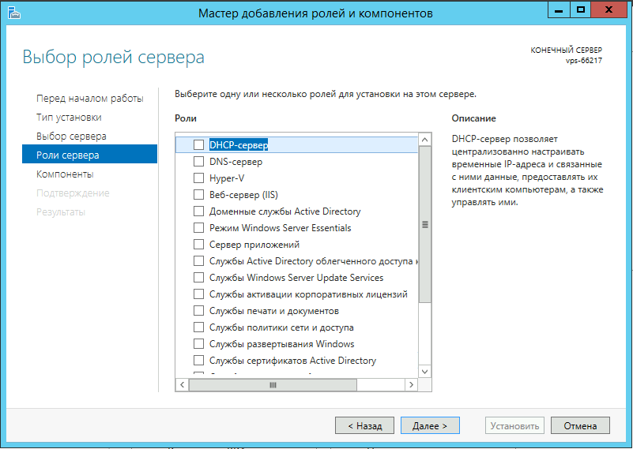Switch to Тип установки step
This screenshot has width=633, height=449.
(69, 118)
